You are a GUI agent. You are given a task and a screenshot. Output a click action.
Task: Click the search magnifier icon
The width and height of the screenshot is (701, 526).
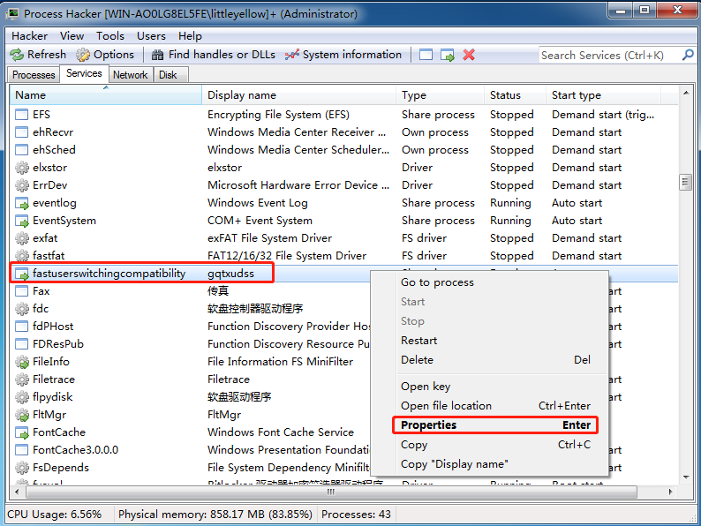click(x=688, y=55)
